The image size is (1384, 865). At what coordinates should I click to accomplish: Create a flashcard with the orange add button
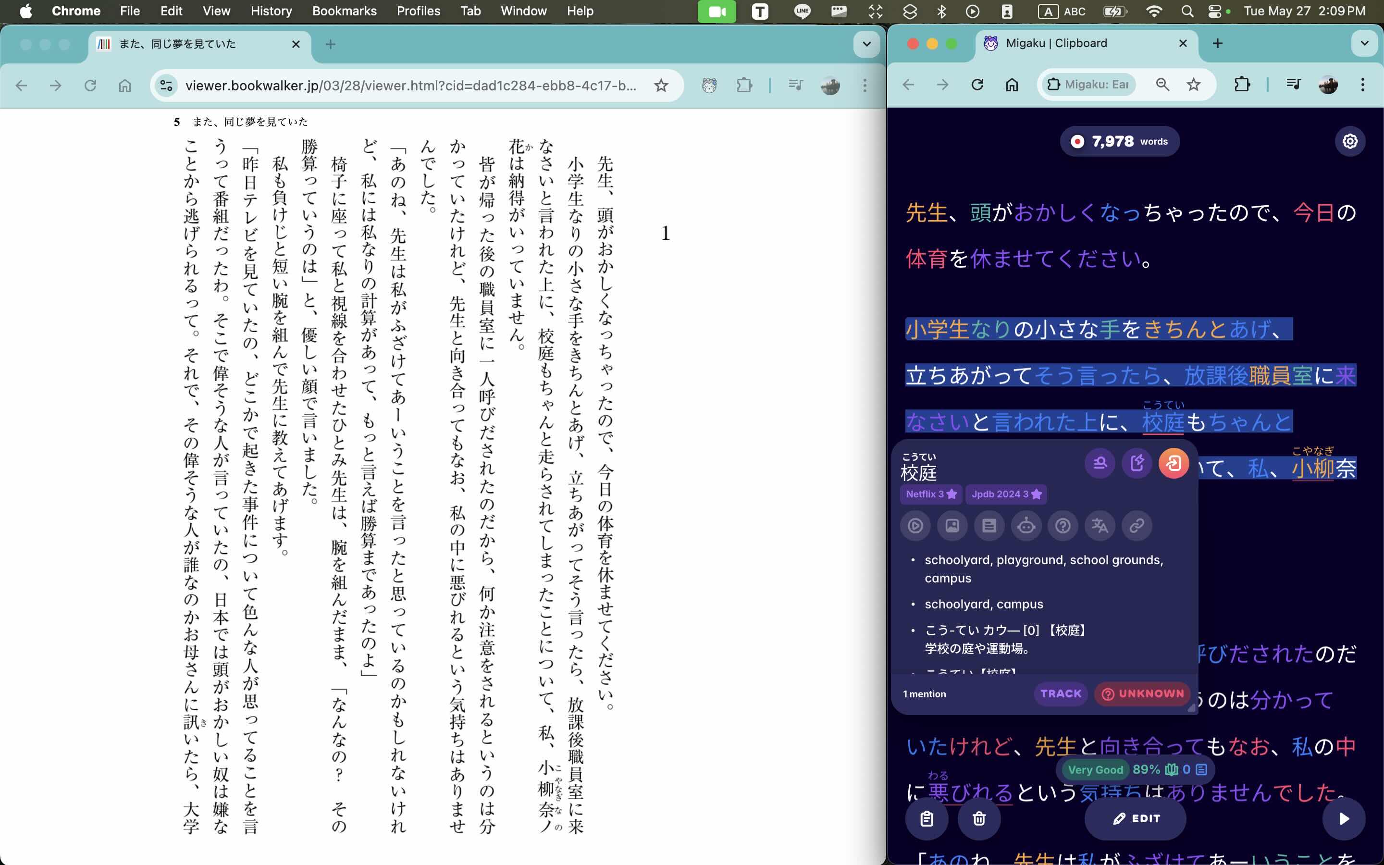[1174, 463]
